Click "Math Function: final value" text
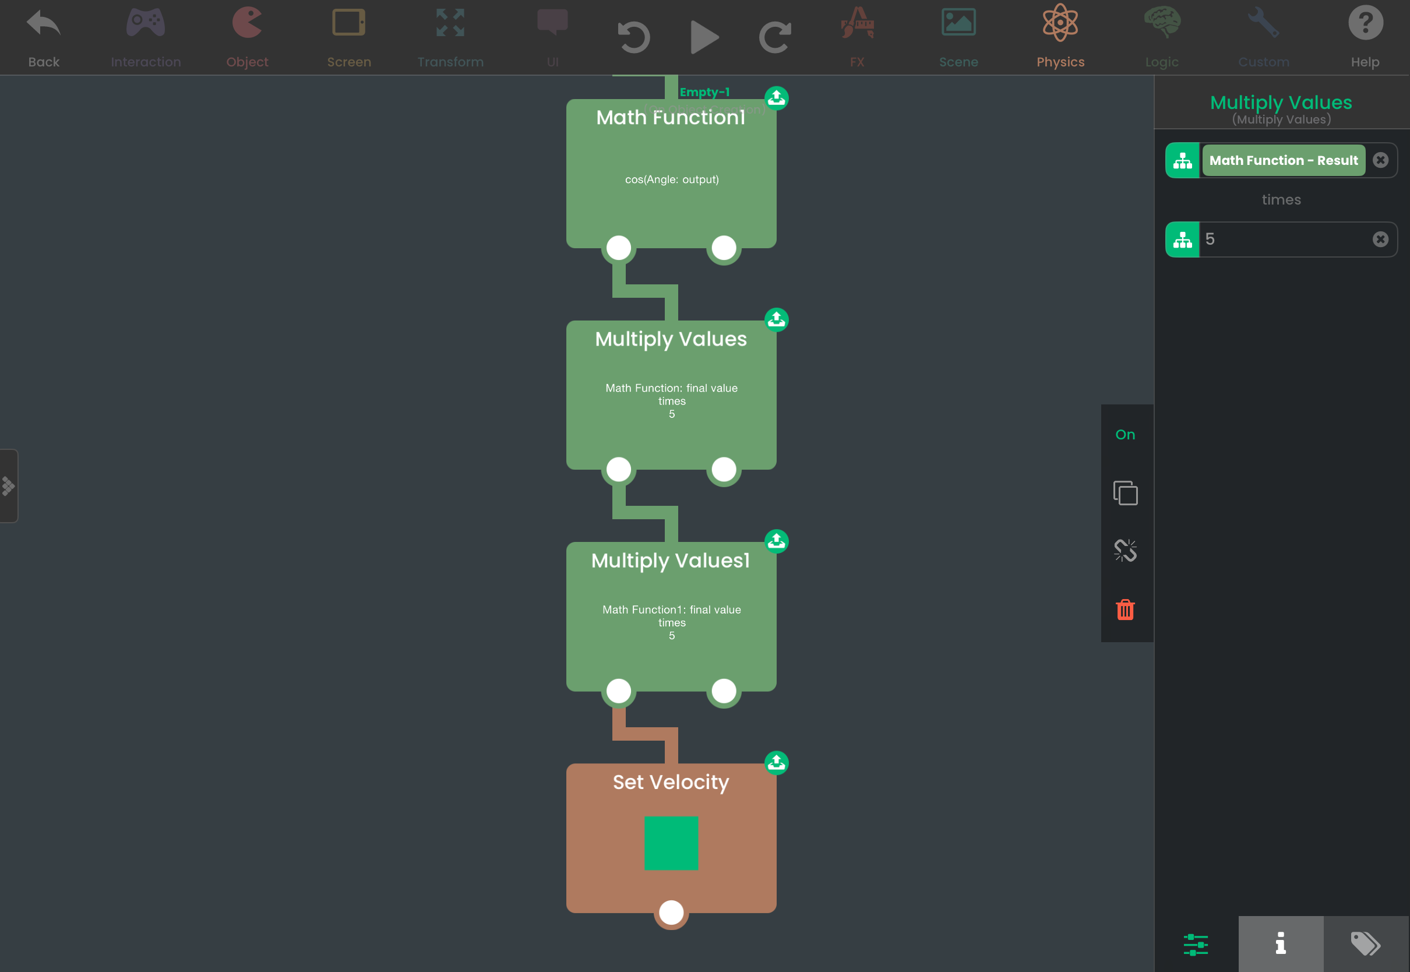This screenshot has height=972, width=1410. click(672, 388)
